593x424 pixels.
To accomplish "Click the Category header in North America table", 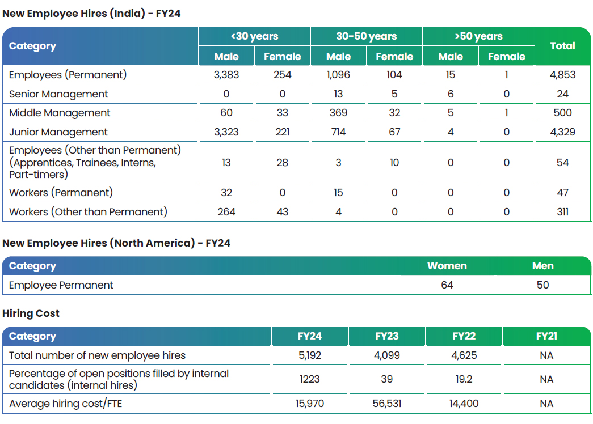I will [32, 266].
